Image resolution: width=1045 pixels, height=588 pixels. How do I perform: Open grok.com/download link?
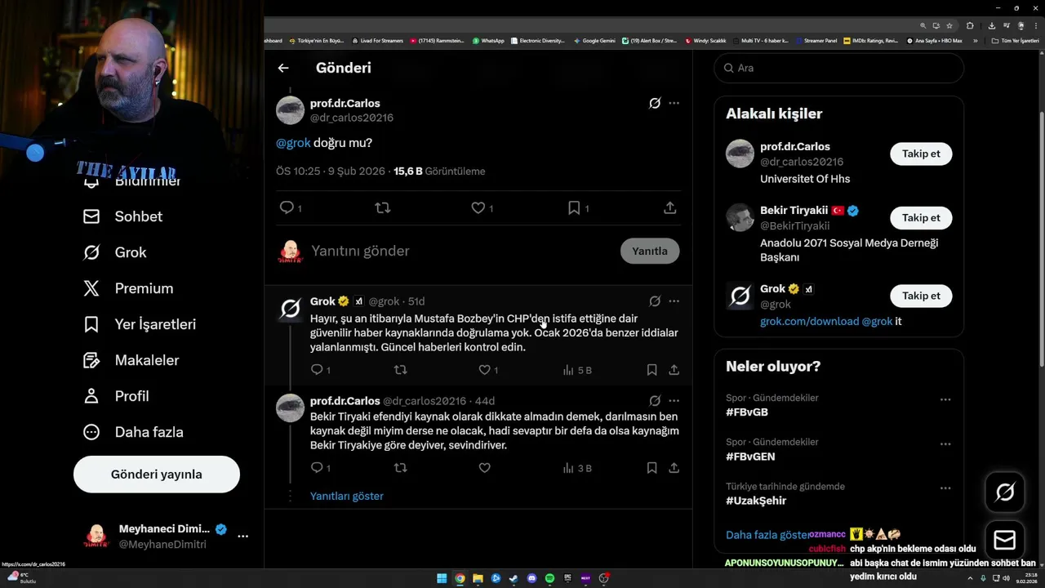pos(809,321)
